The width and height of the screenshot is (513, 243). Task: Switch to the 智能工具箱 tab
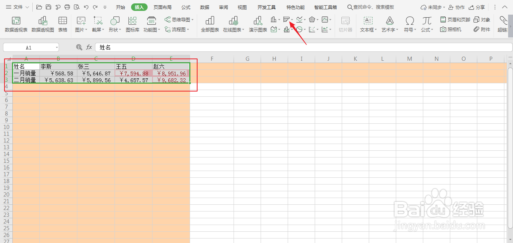(326, 7)
